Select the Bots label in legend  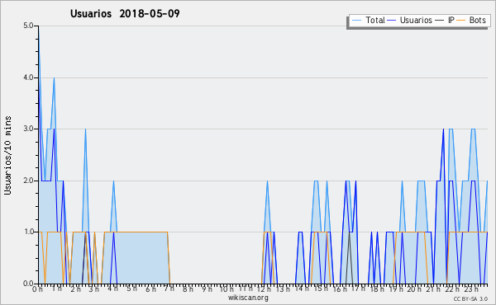pos(477,20)
